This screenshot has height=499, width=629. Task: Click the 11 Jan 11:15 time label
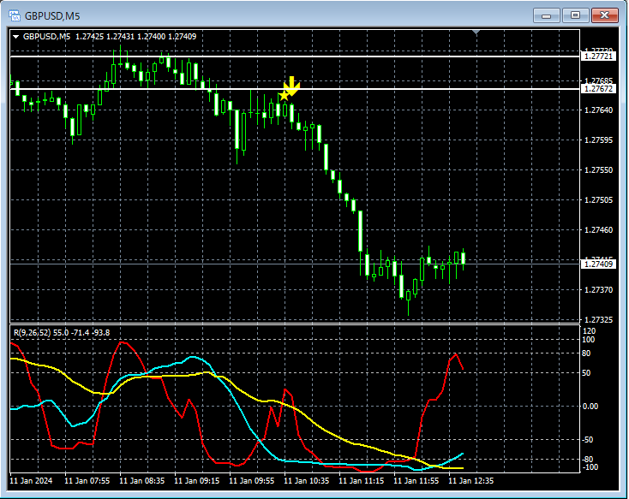[x=362, y=480]
